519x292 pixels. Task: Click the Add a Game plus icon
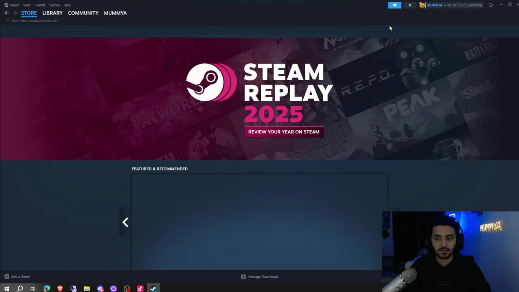tap(6, 277)
